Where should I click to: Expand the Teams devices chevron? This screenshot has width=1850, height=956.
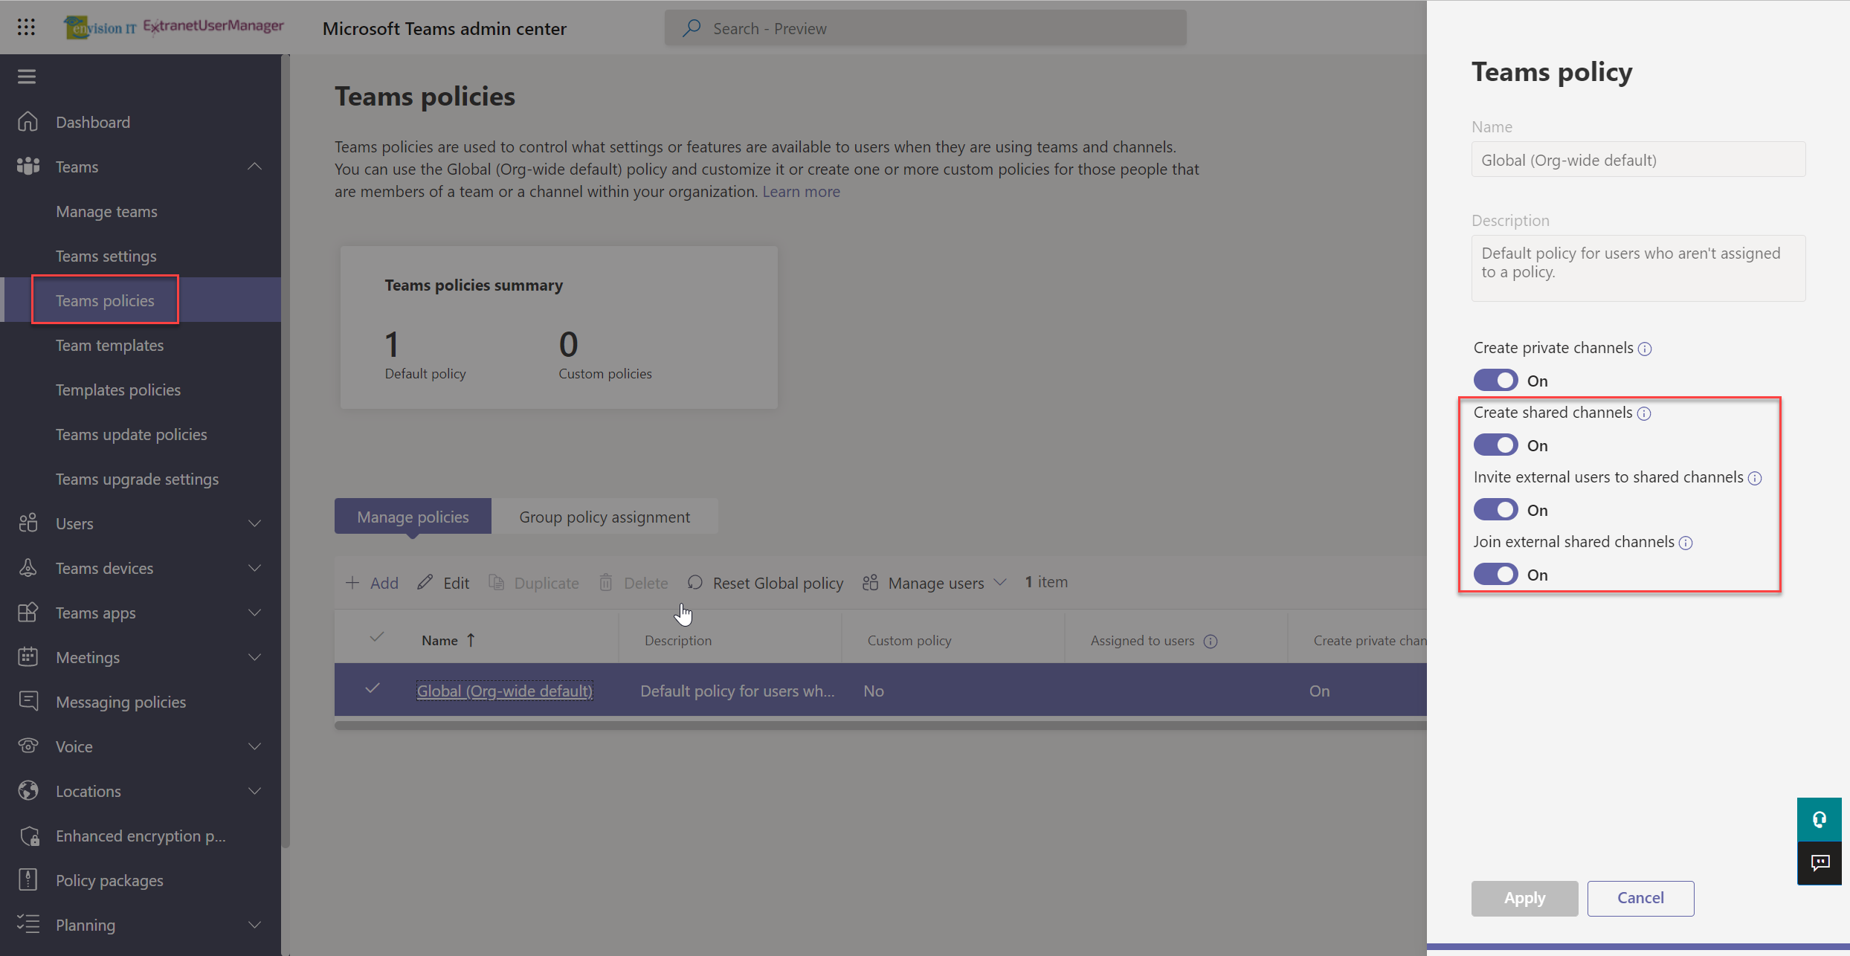click(x=254, y=567)
